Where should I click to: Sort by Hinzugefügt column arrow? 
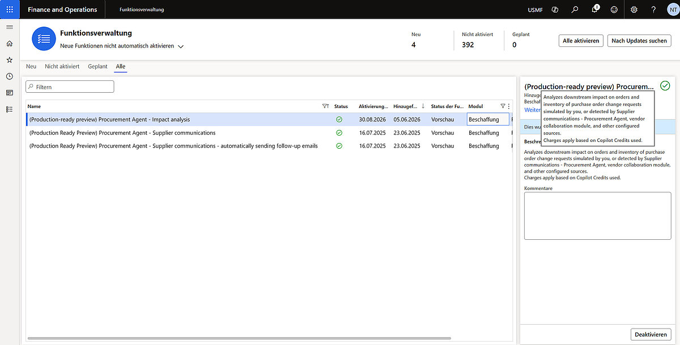(423, 106)
